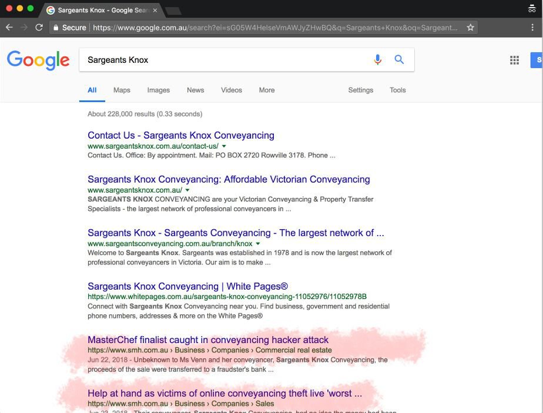Open the Affordable Victorian Conveyancing result
Image resolution: width=543 pixels, height=413 pixels.
click(229, 179)
